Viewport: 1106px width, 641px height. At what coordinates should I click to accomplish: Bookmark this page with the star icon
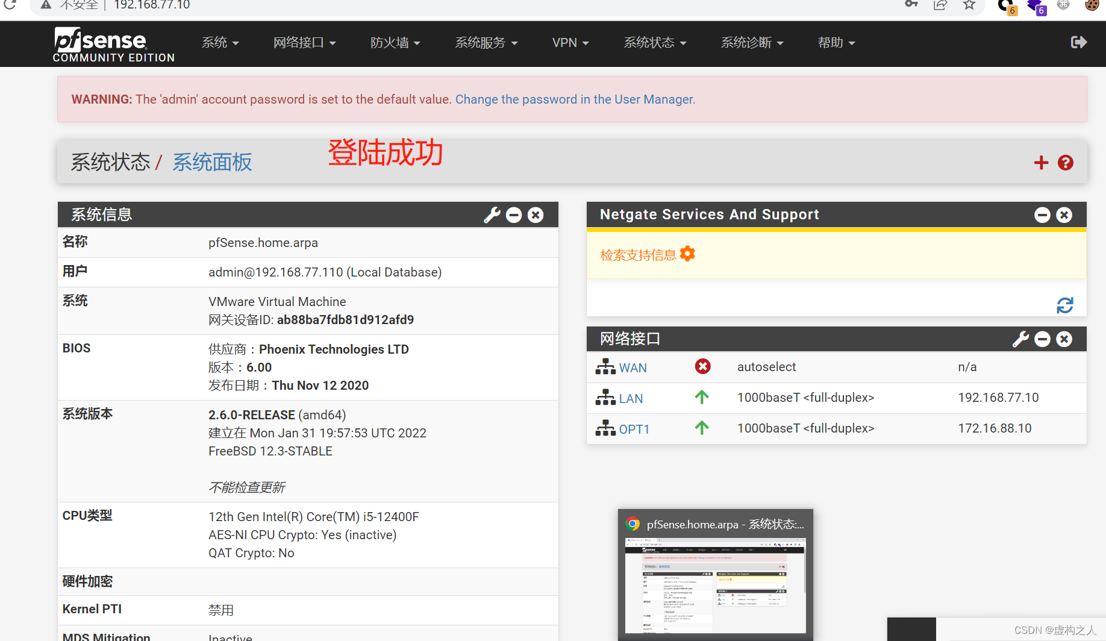point(969,5)
